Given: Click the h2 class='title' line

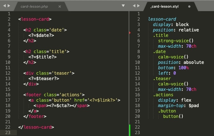Looking at the screenshot, I should 46,51.
